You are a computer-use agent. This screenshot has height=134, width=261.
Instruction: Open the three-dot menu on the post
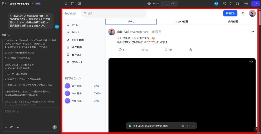pyautogui.click(x=253, y=32)
